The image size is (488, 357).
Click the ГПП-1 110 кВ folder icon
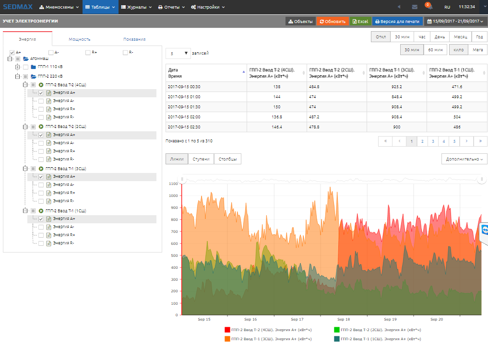(x=33, y=67)
